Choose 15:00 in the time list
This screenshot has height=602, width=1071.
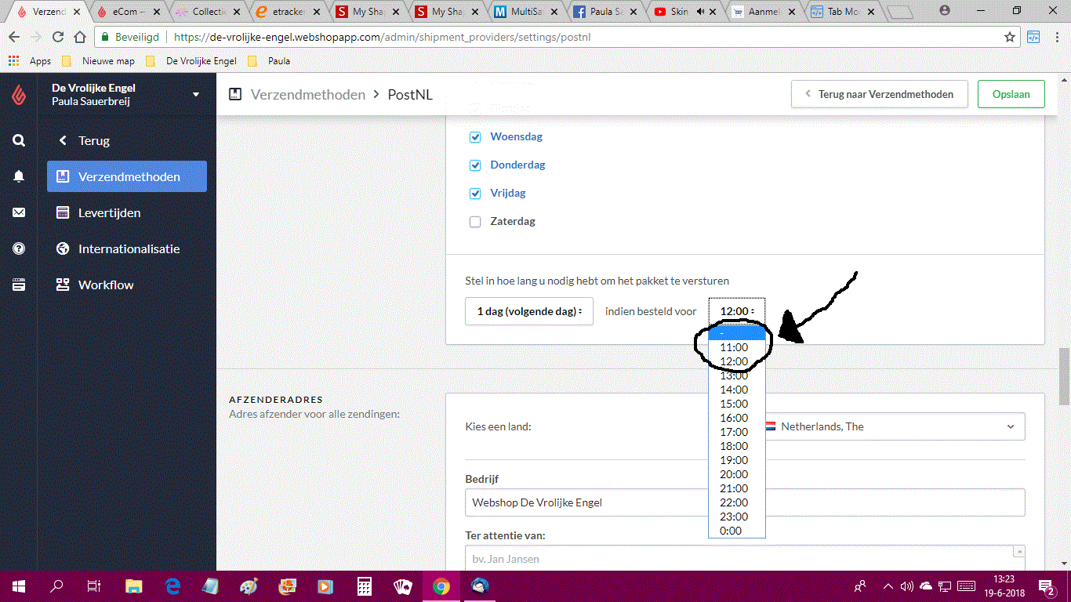pyautogui.click(x=737, y=404)
